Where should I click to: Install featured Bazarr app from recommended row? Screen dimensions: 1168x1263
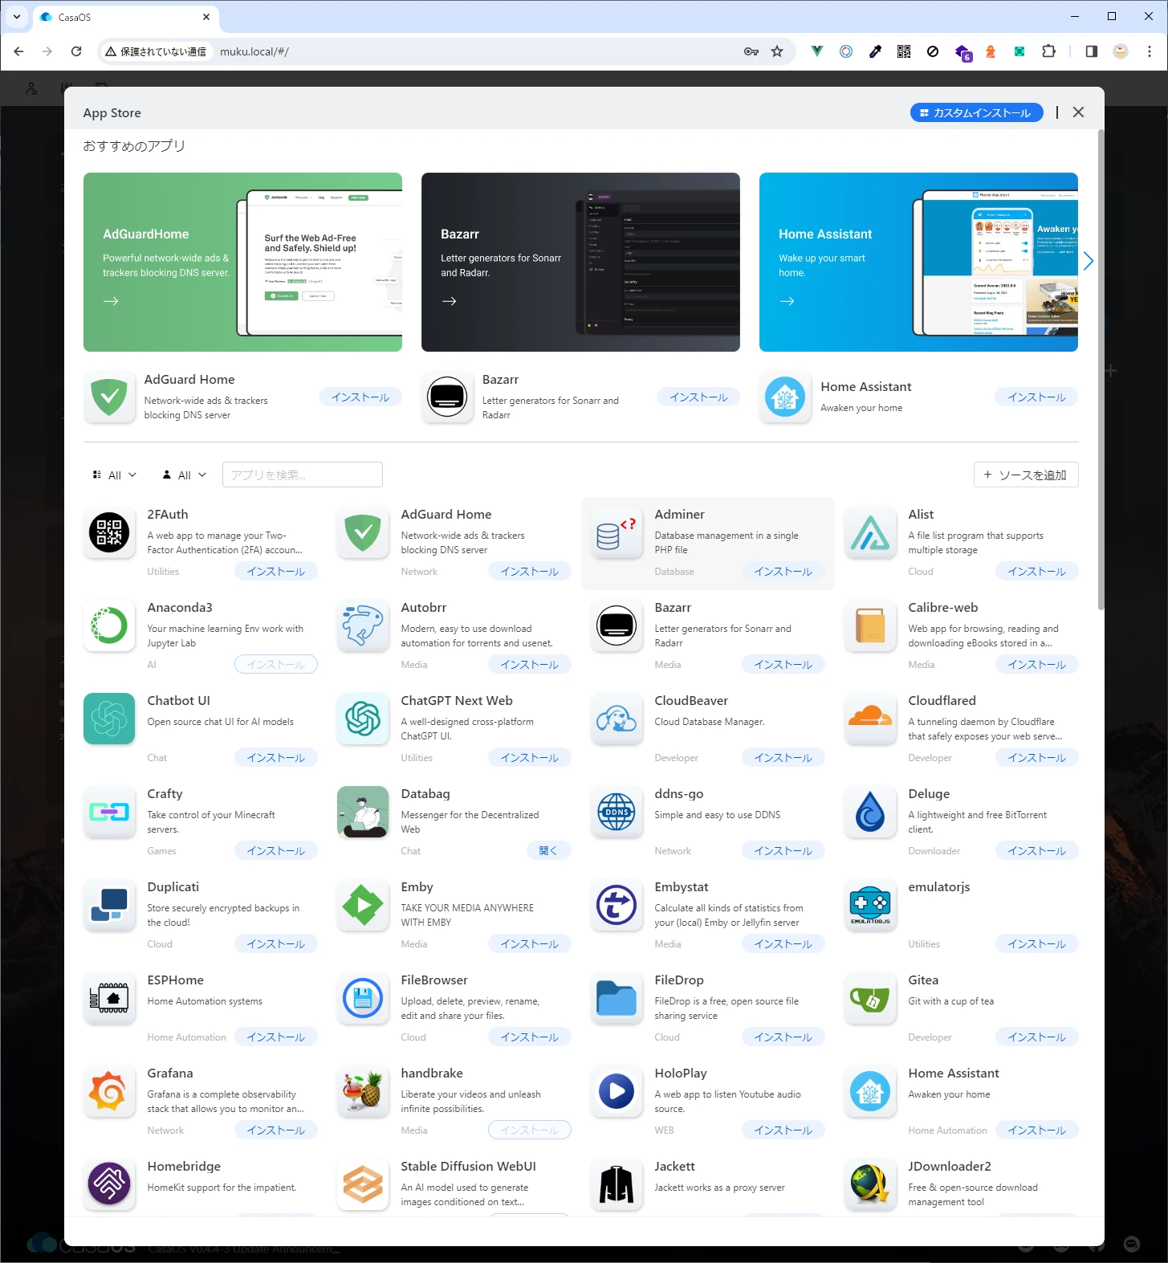click(698, 397)
